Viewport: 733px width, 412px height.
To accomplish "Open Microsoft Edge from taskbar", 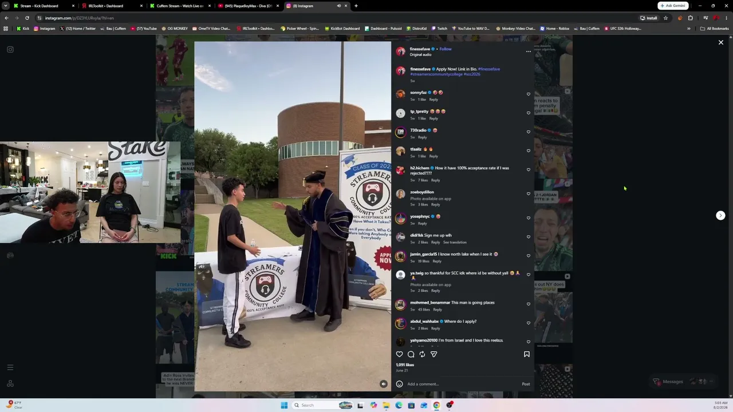I will (399, 405).
